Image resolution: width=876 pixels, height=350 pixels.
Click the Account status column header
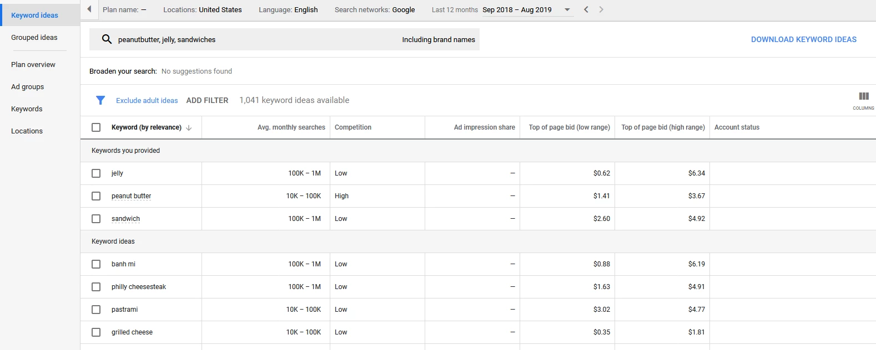pyautogui.click(x=737, y=127)
